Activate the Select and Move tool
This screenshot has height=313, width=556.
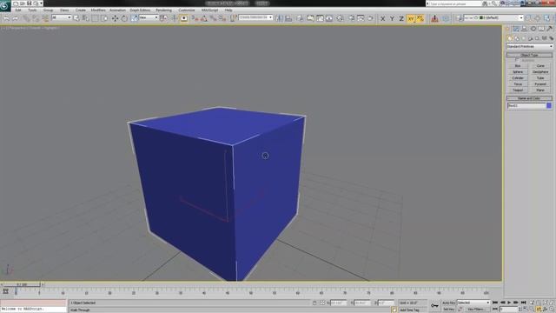[116, 18]
